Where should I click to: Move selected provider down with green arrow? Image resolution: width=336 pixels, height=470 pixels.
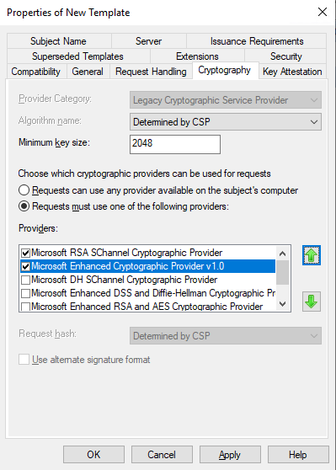pyautogui.click(x=311, y=302)
